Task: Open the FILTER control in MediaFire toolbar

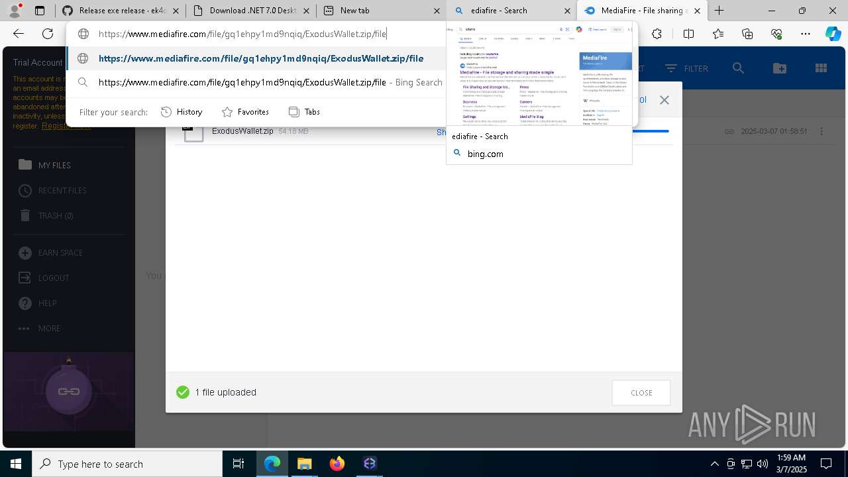Action: coord(687,68)
